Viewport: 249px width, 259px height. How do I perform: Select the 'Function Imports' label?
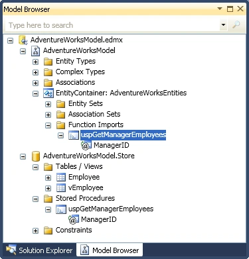pos(96,125)
